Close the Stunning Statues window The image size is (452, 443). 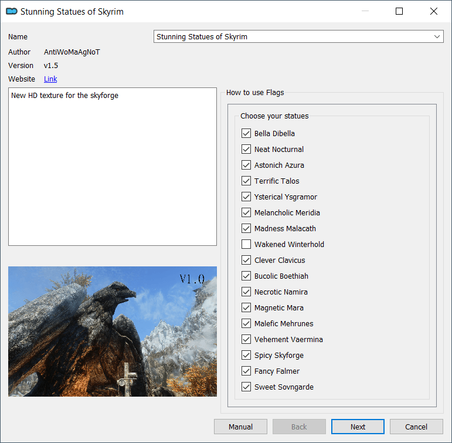click(434, 11)
